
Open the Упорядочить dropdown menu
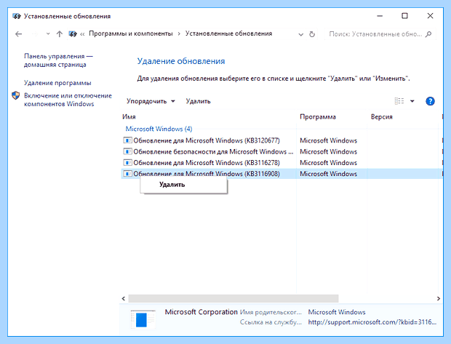pyautogui.click(x=151, y=101)
